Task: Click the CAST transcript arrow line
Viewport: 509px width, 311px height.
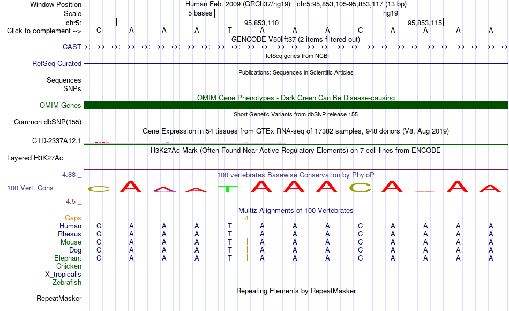Action: (296, 47)
